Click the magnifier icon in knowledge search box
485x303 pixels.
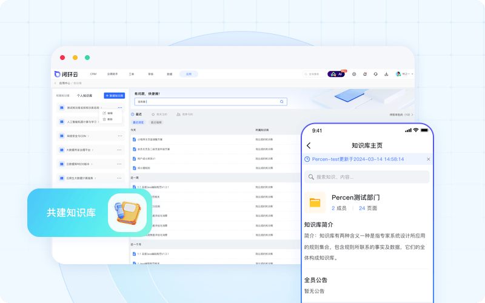pyautogui.click(x=282, y=102)
